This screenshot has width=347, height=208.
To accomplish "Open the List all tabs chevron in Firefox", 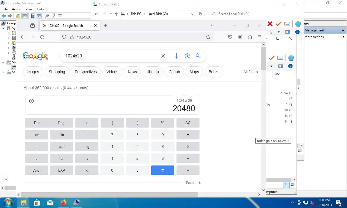I will 212,25.
